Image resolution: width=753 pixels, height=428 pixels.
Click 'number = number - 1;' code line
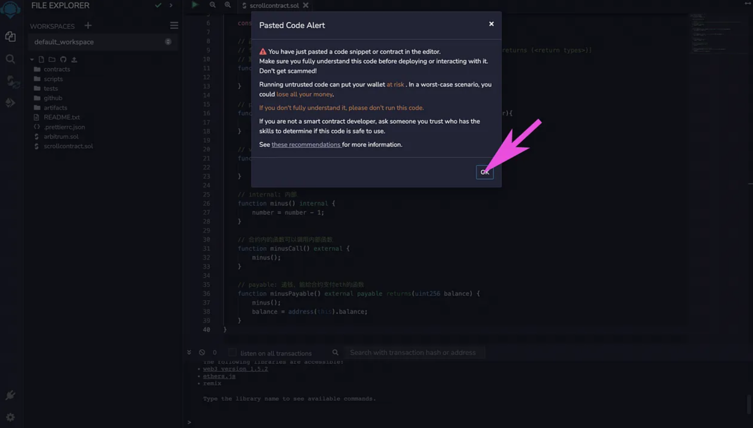point(288,212)
